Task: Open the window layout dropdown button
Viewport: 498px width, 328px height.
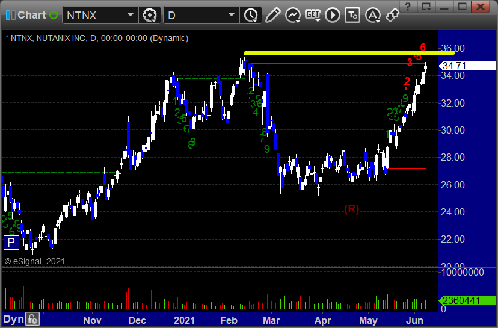Action: click(426, 7)
